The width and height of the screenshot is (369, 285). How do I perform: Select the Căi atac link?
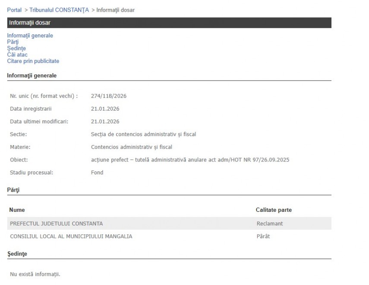coord(17,55)
